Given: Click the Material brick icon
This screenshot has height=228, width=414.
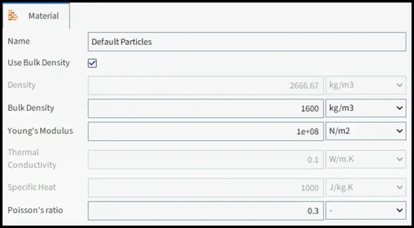Looking at the screenshot, I should (x=13, y=15).
